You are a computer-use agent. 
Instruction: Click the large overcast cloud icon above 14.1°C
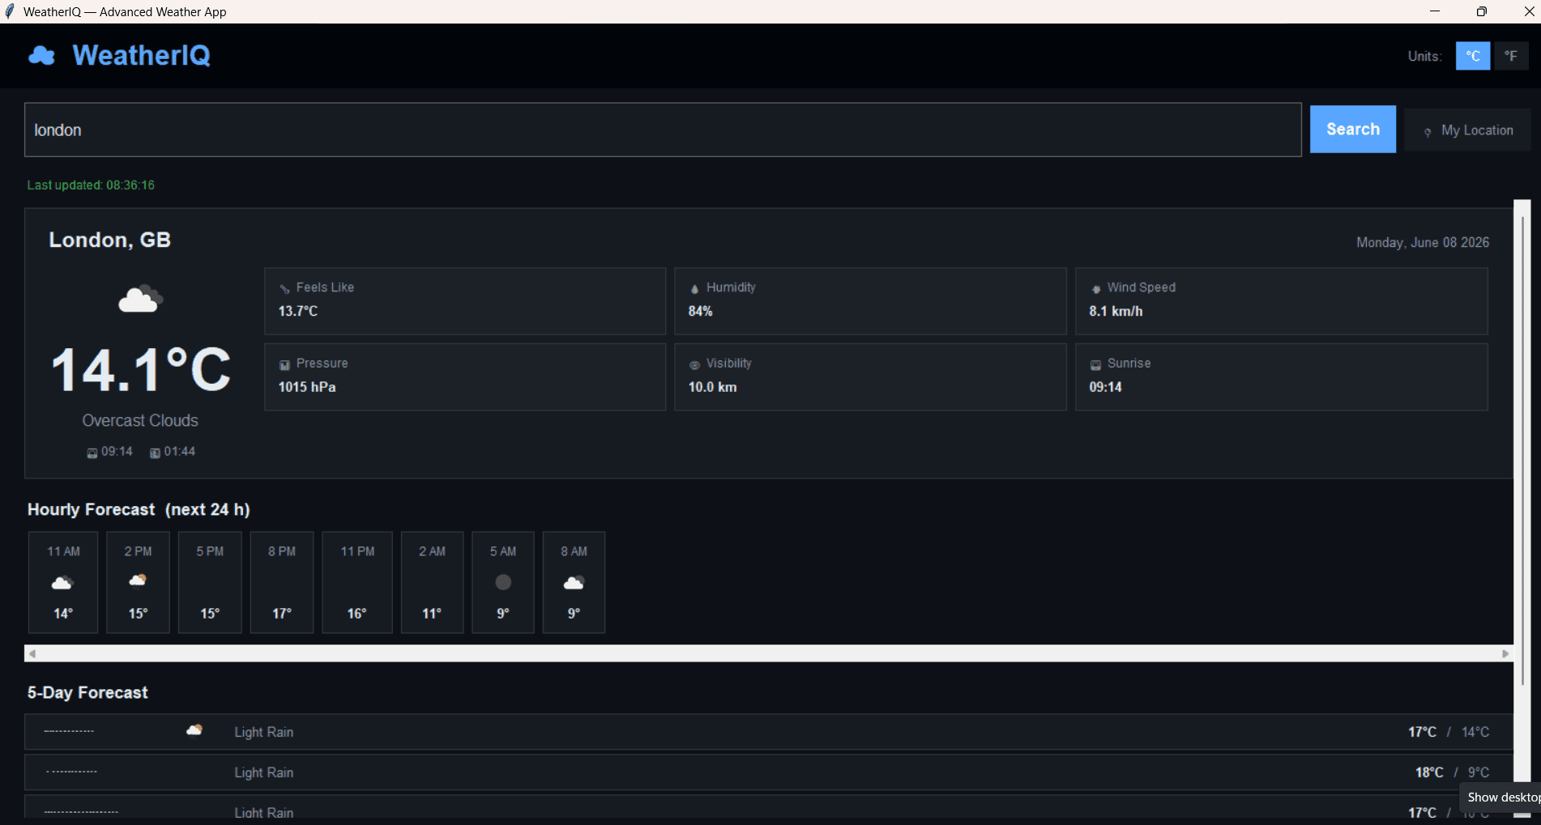[x=140, y=299]
